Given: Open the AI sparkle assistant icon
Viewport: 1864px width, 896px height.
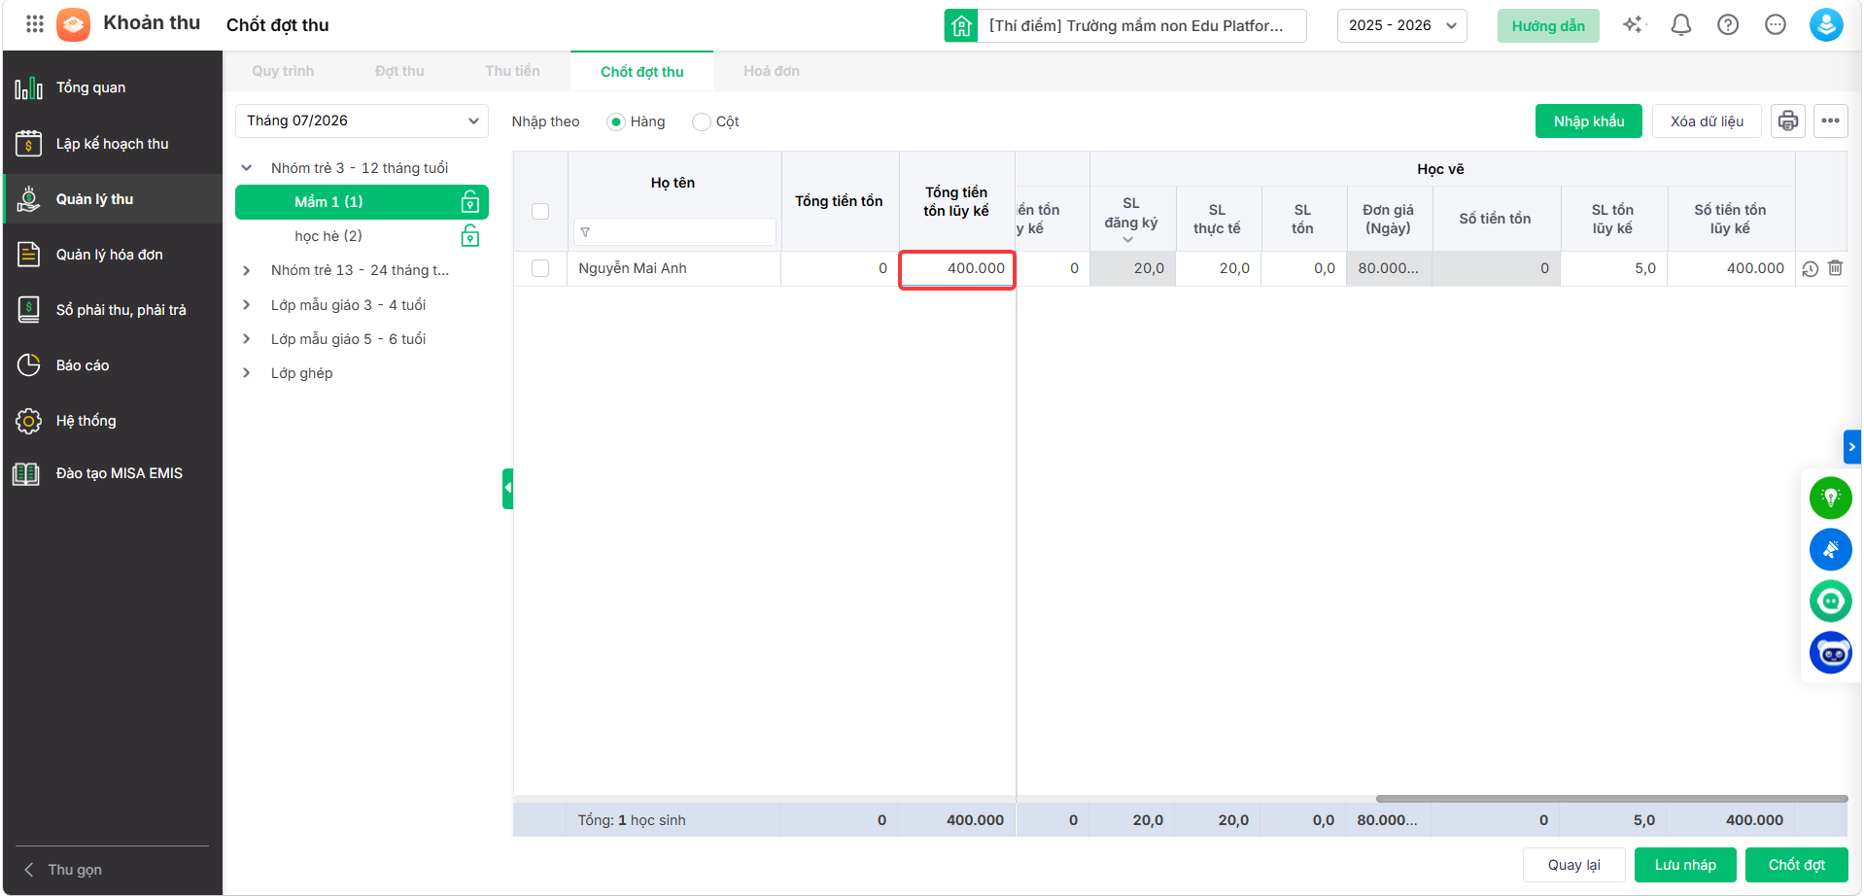Looking at the screenshot, I should [1634, 25].
